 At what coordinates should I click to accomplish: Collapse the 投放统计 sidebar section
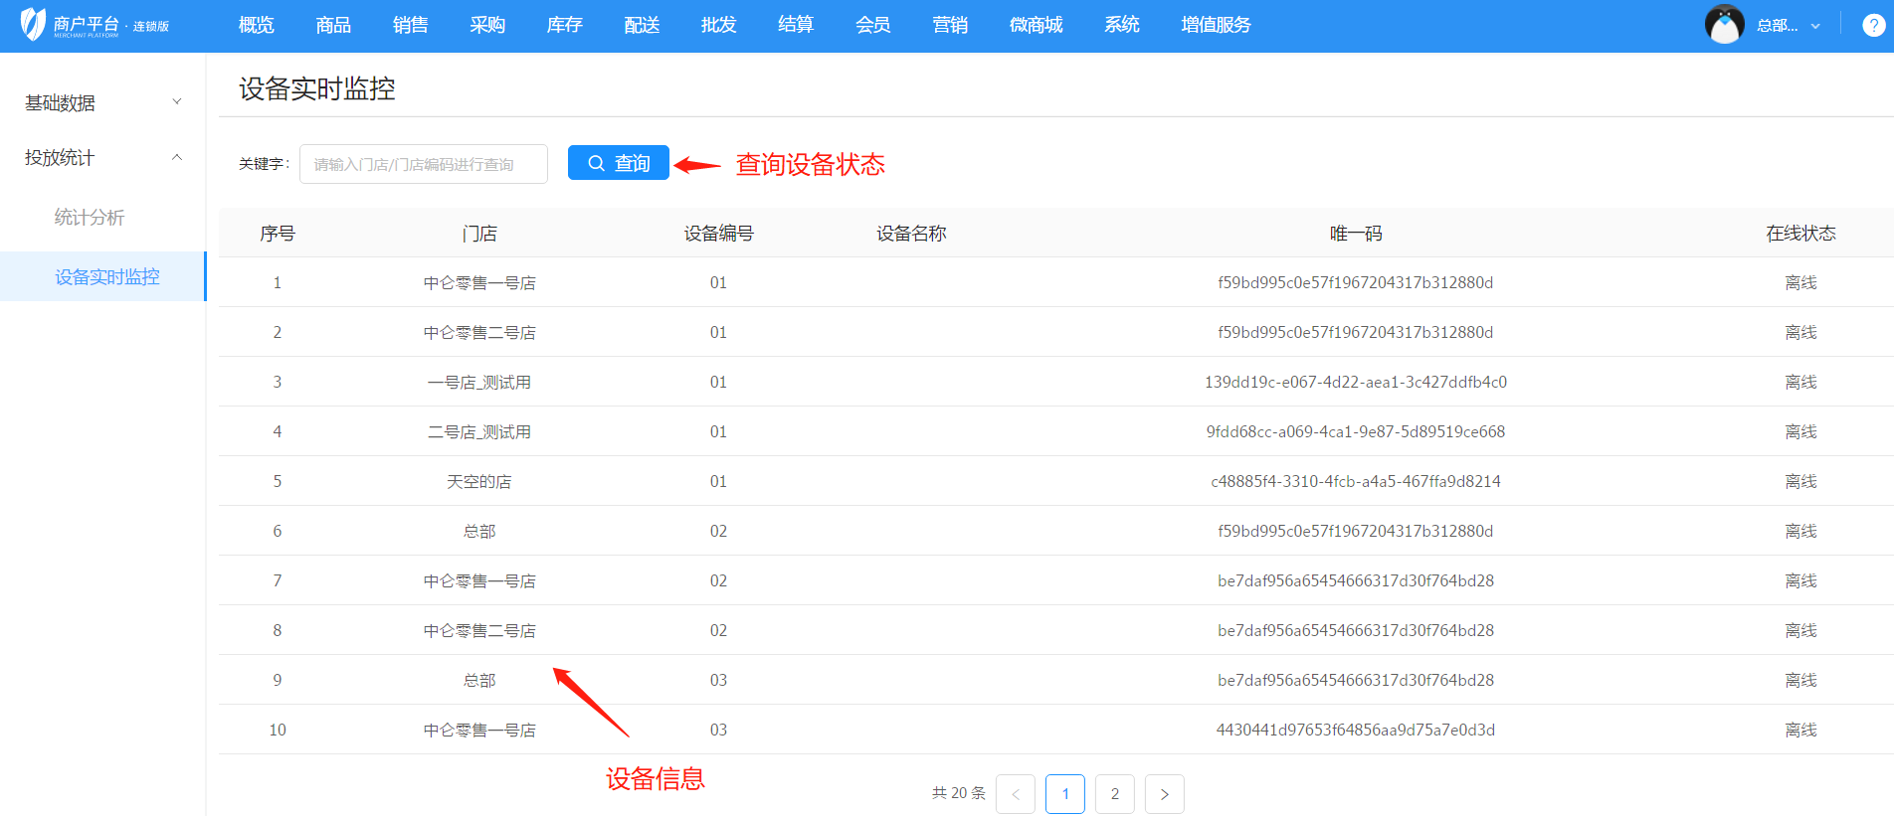click(102, 157)
